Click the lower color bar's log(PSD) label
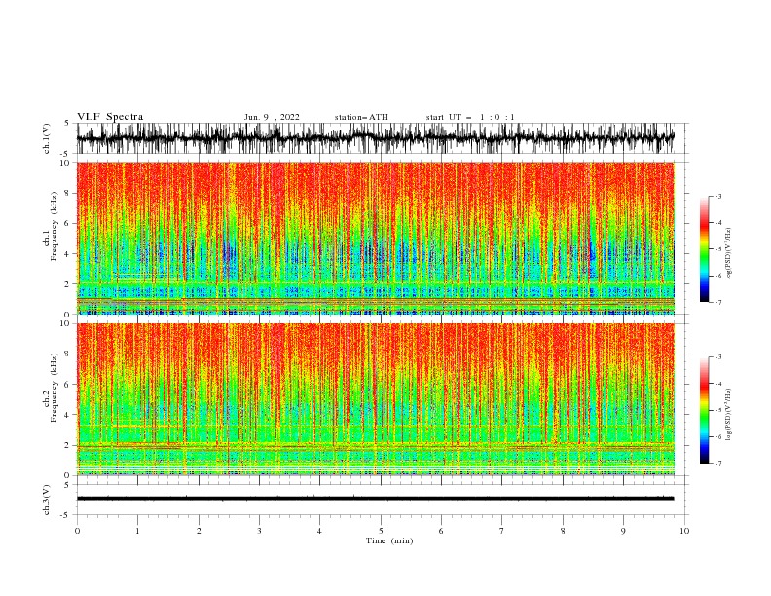This screenshot has height=596, width=771. pyautogui.click(x=728, y=415)
